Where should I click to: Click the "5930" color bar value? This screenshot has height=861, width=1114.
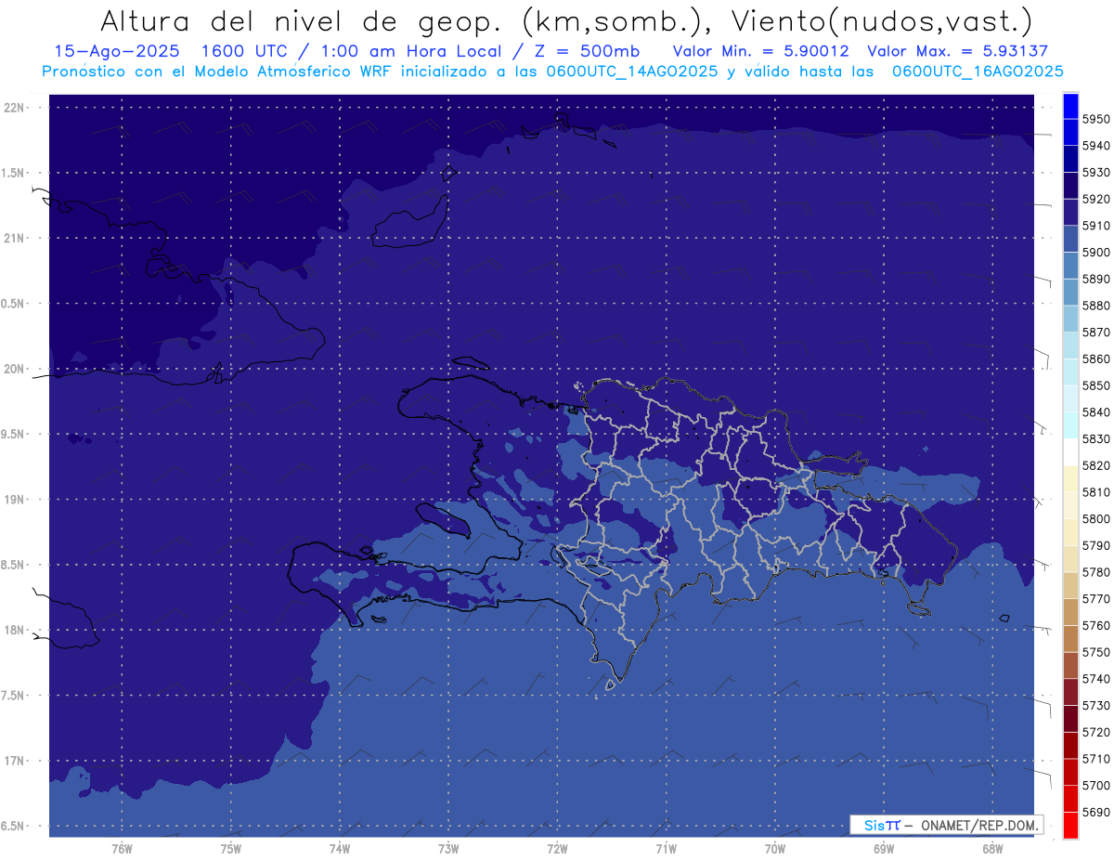click(x=1095, y=172)
